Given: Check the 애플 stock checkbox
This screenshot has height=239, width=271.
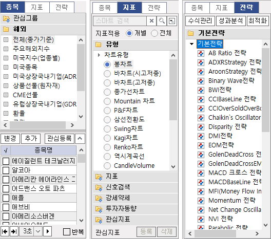Looking at the screenshot, I should pyautogui.click(x=6, y=198).
